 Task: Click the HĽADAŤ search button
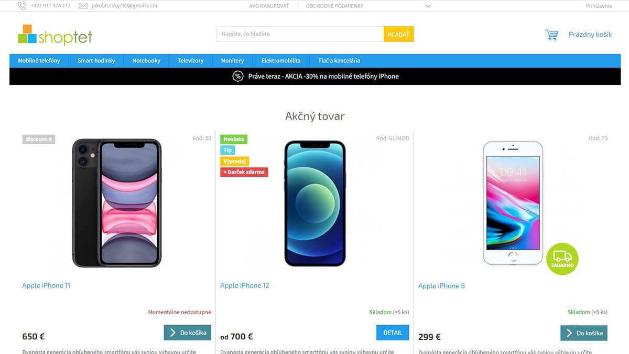pyautogui.click(x=398, y=34)
